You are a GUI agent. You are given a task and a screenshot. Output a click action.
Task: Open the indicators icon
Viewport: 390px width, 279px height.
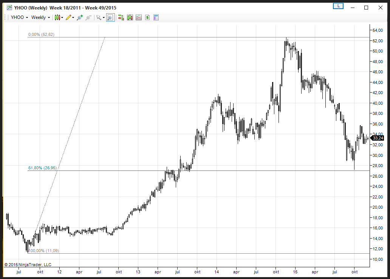coord(139,17)
